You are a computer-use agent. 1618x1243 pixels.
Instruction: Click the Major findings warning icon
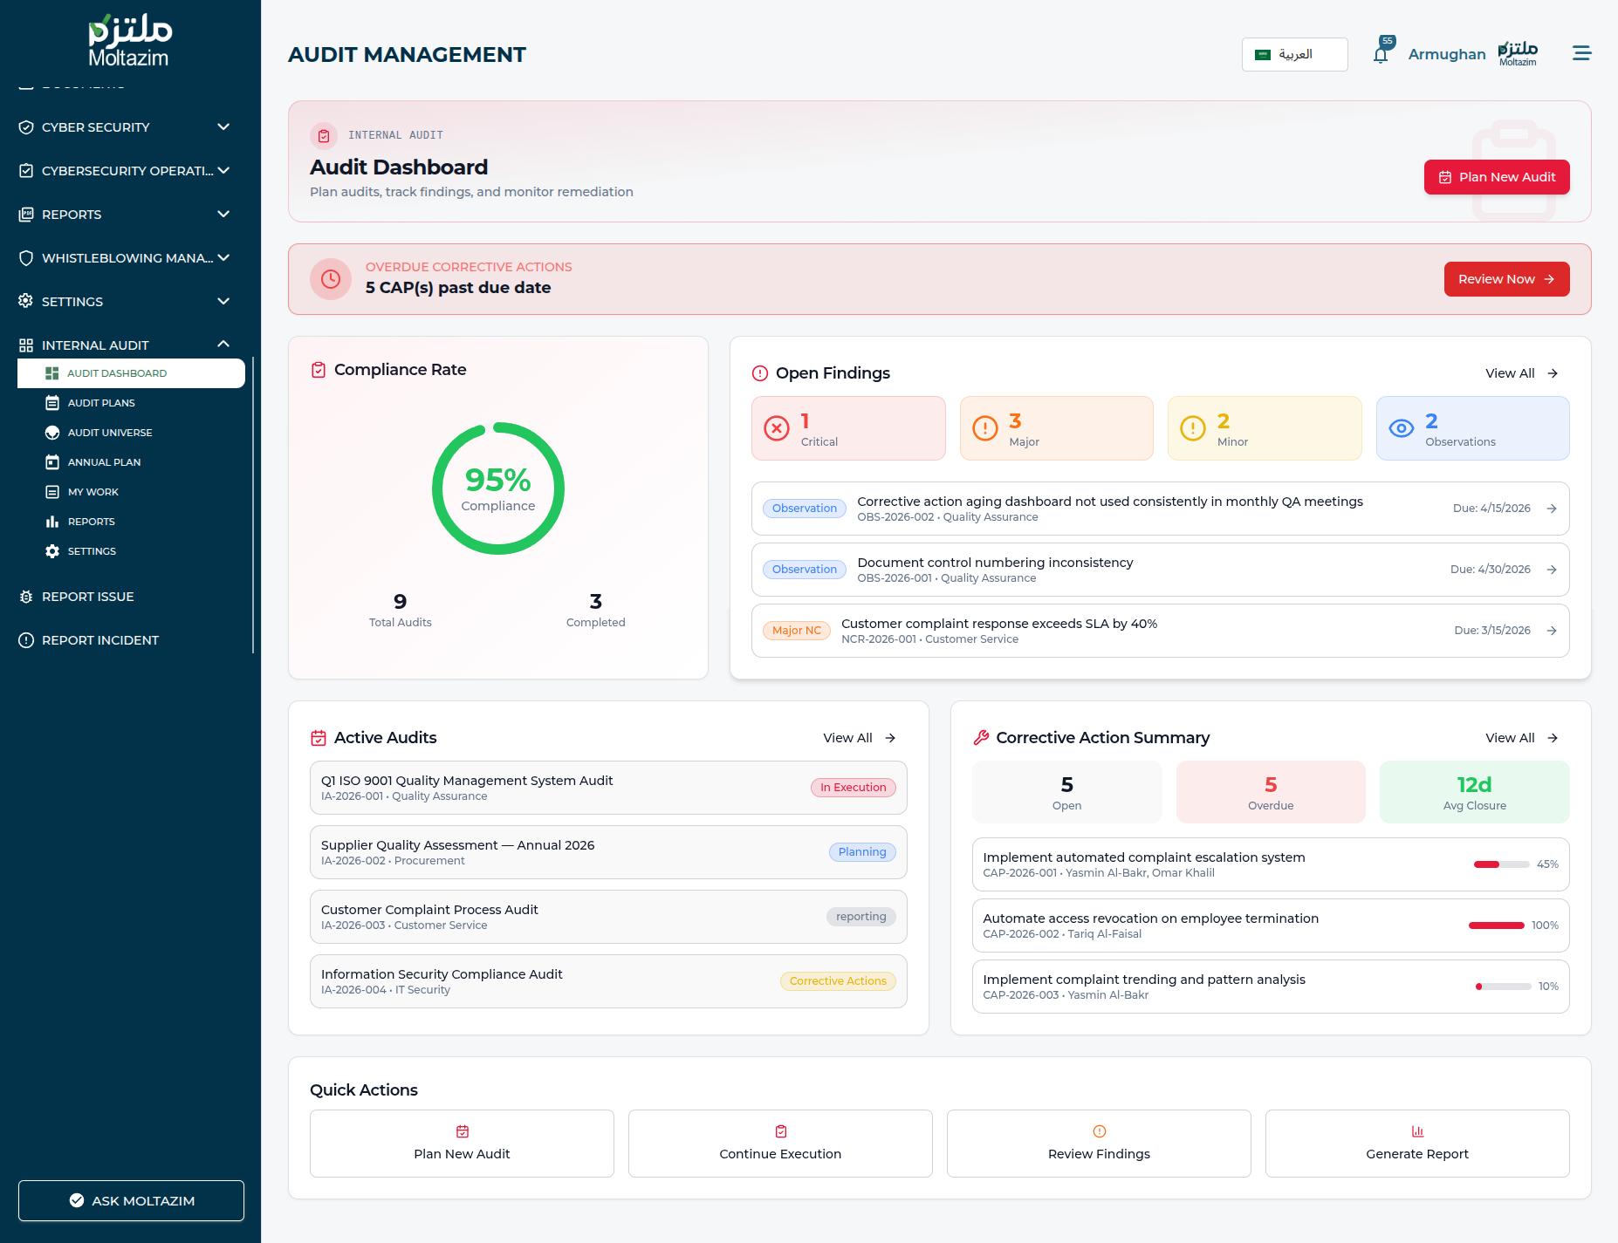[984, 428]
